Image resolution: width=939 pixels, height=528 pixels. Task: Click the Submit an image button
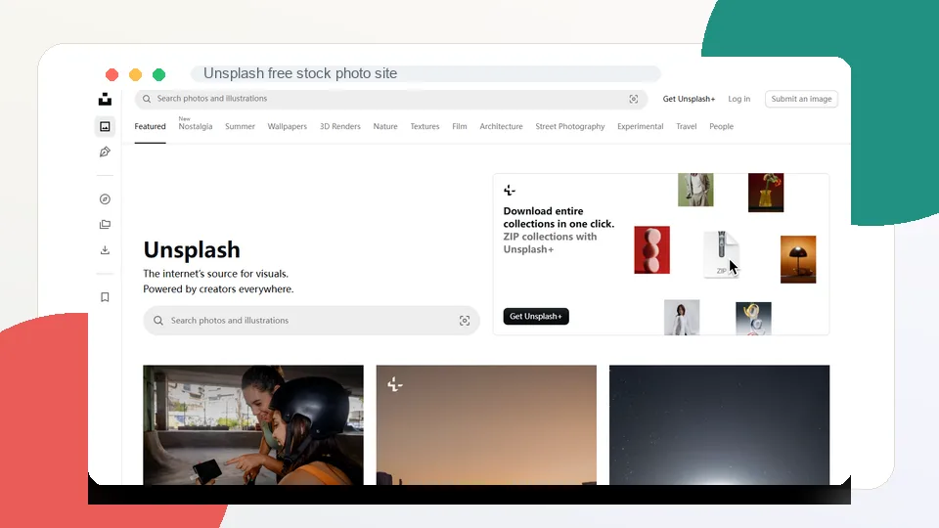pyautogui.click(x=801, y=99)
